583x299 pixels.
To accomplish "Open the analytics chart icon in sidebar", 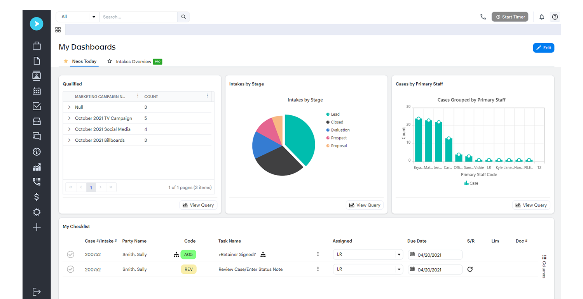I will pos(36,167).
